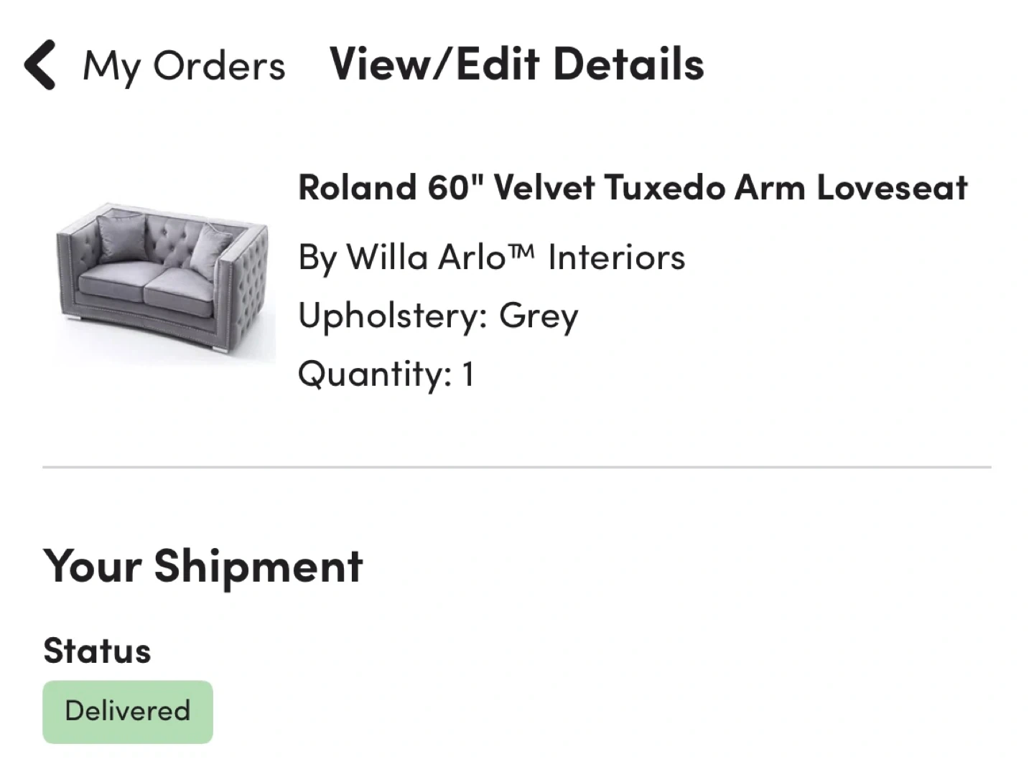This screenshot has width=1034, height=759.
Task: Click the green Delivered status badge
Action: click(x=128, y=711)
